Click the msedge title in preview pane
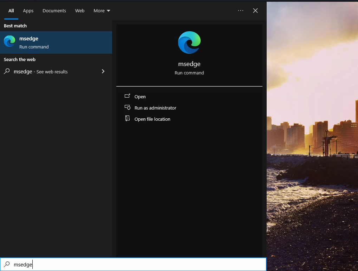 point(189,64)
